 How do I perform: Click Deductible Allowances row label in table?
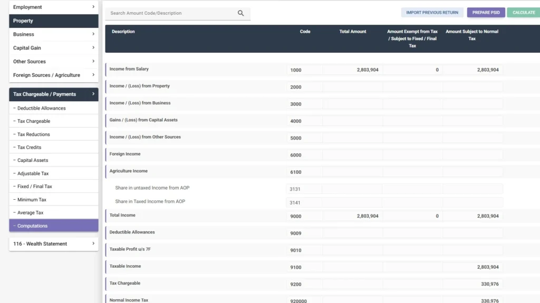(x=132, y=232)
